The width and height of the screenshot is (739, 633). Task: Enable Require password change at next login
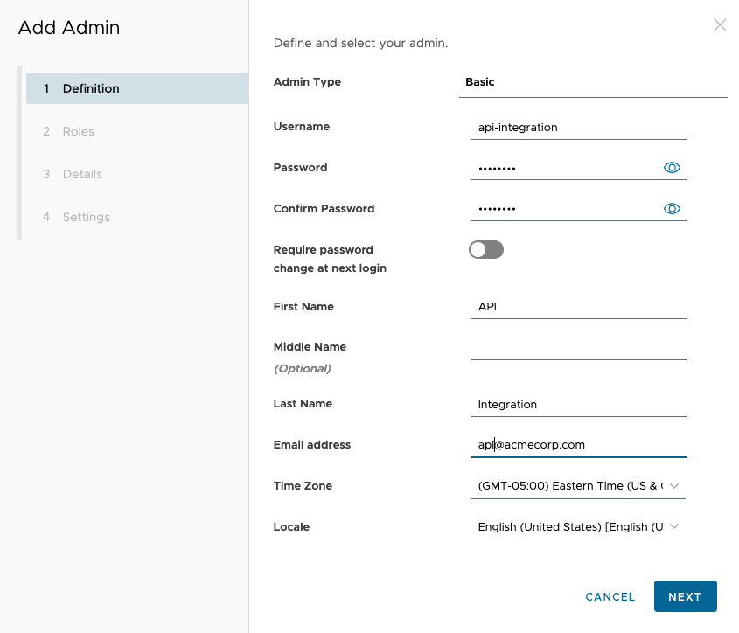tap(486, 250)
